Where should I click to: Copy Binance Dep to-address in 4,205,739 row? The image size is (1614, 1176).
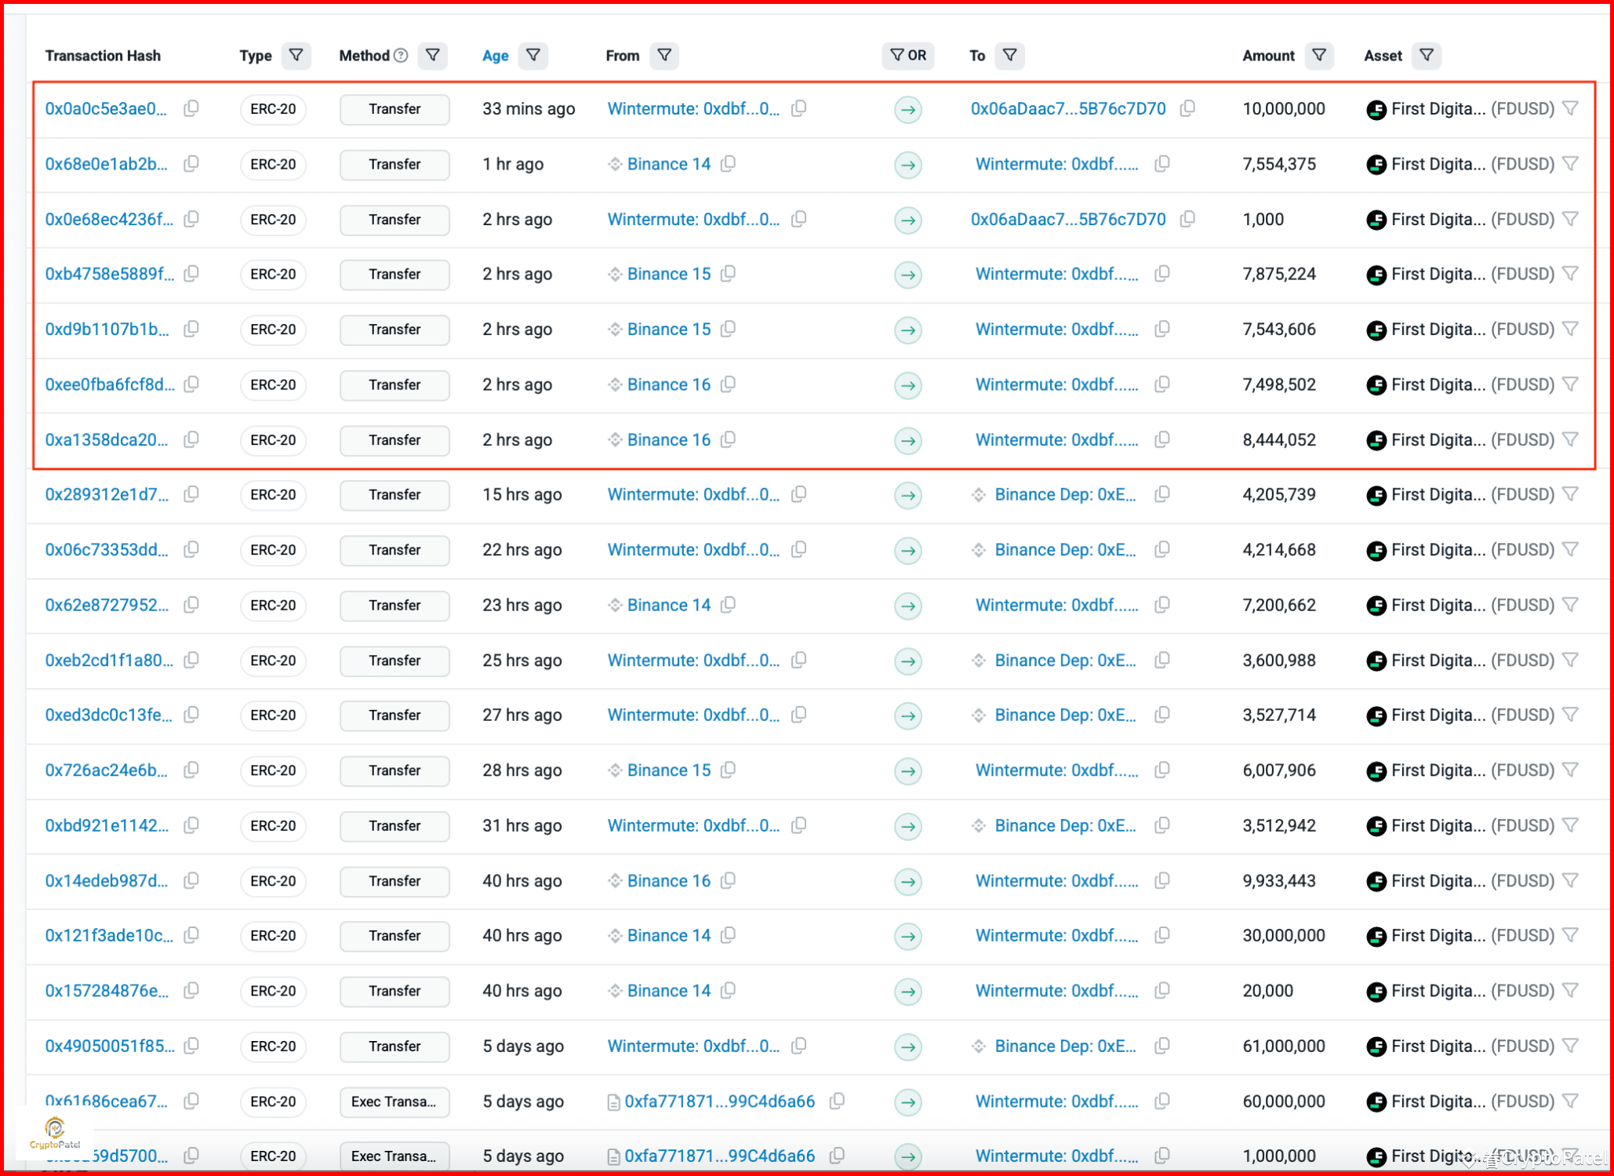tap(1163, 494)
